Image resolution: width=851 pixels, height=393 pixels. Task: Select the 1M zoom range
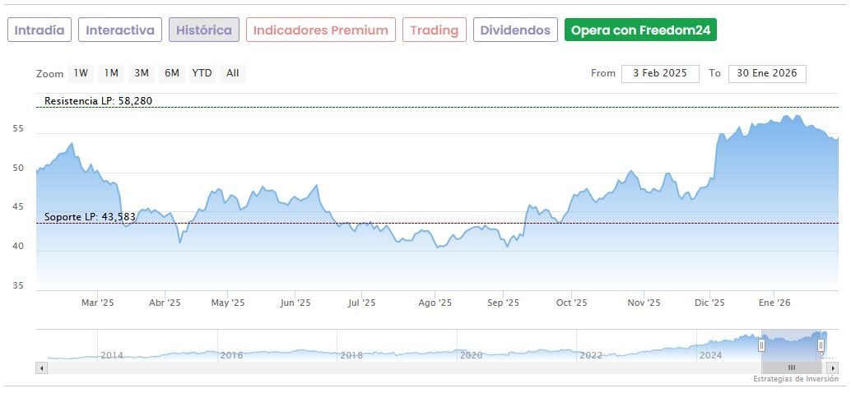click(x=111, y=73)
